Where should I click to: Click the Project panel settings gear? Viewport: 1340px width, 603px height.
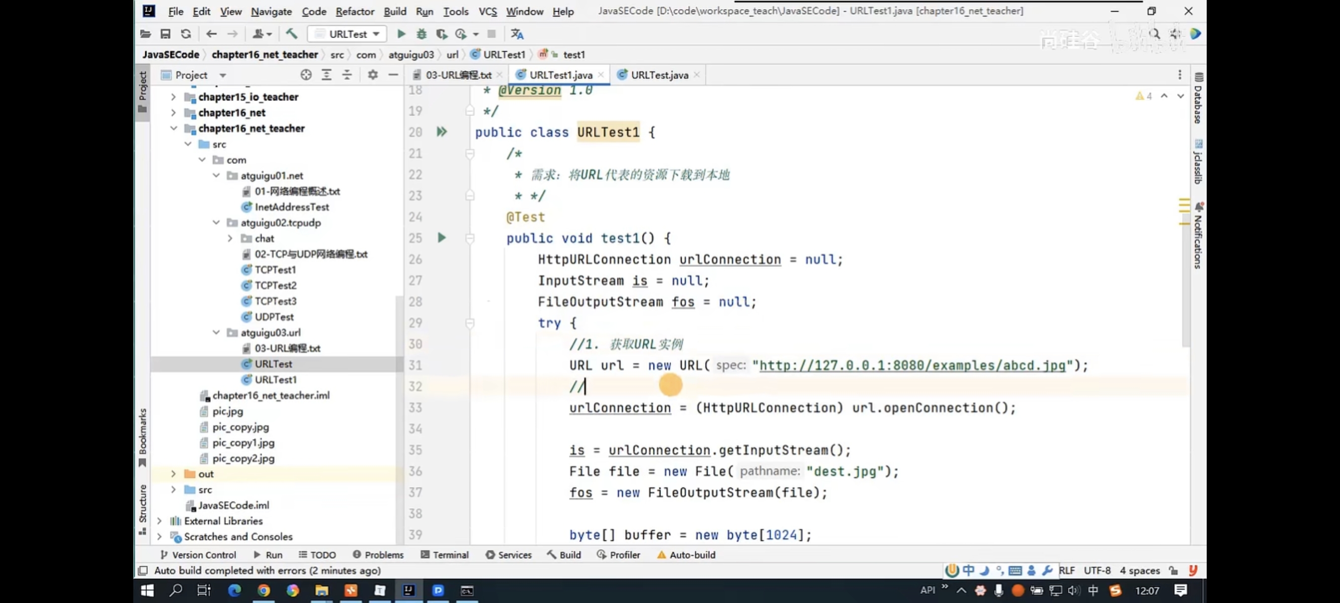tap(372, 75)
